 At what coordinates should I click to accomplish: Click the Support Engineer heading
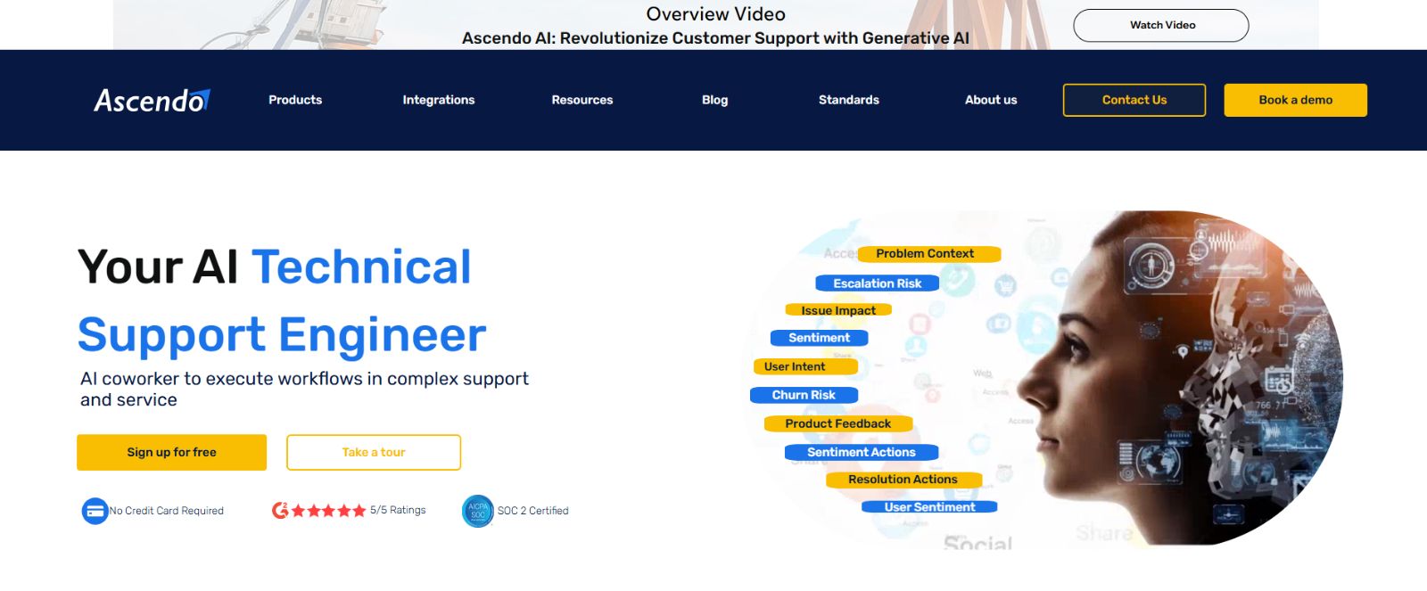(x=282, y=334)
